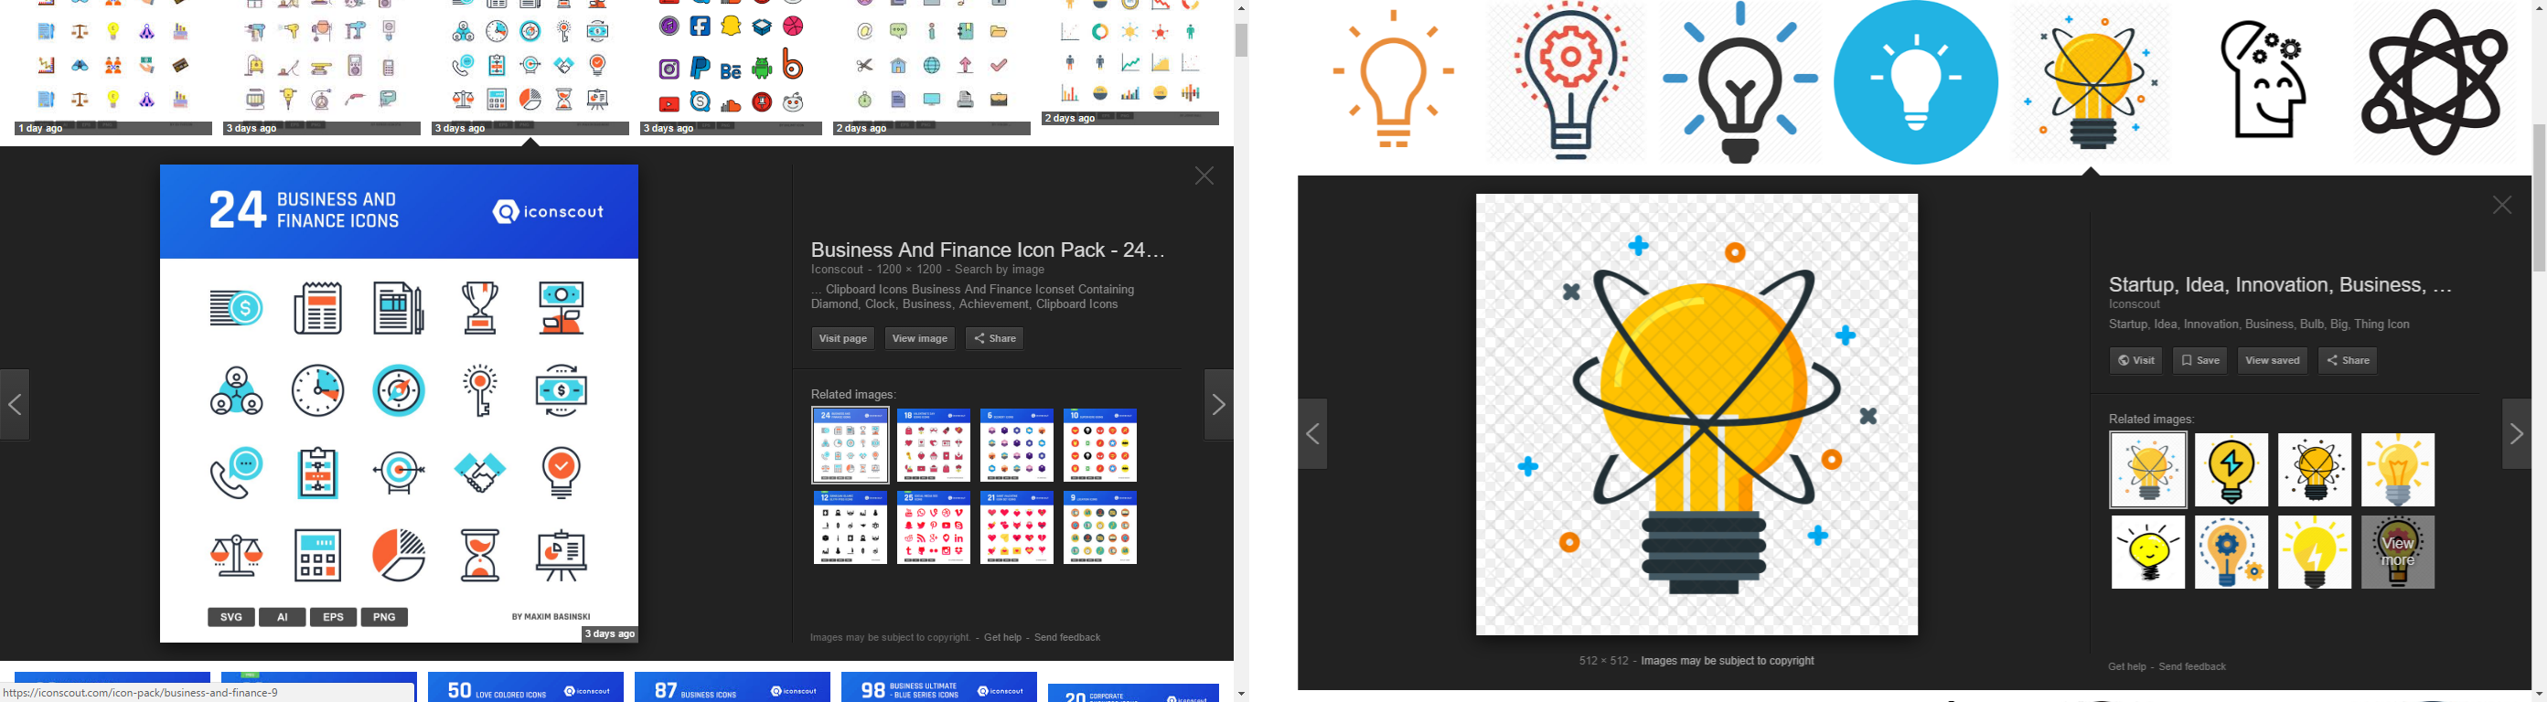Click the black bulb with blue rays
Screen dimensions: 2547x702
(1740, 82)
